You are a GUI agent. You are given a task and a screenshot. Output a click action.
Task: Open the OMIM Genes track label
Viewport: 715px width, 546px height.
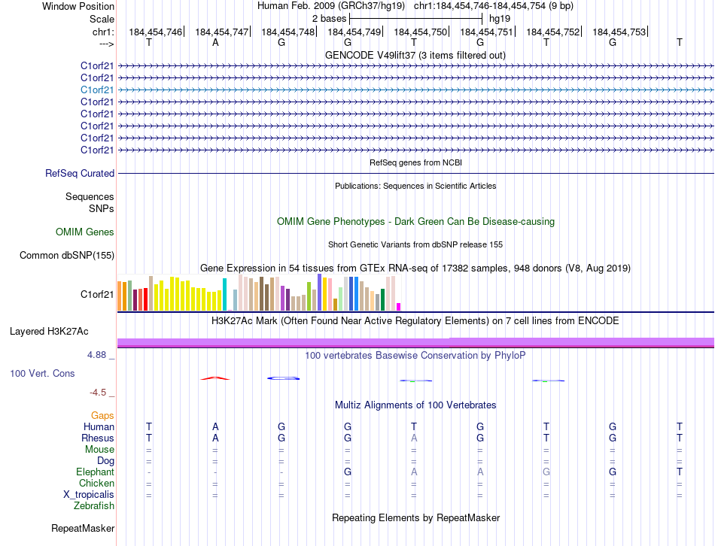click(x=85, y=232)
